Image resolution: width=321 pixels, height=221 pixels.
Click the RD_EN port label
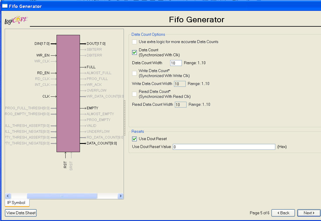[43, 73]
